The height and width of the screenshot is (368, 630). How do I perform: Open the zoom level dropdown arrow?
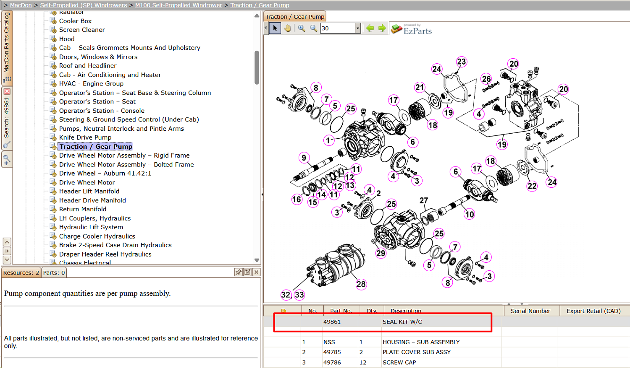click(x=358, y=28)
